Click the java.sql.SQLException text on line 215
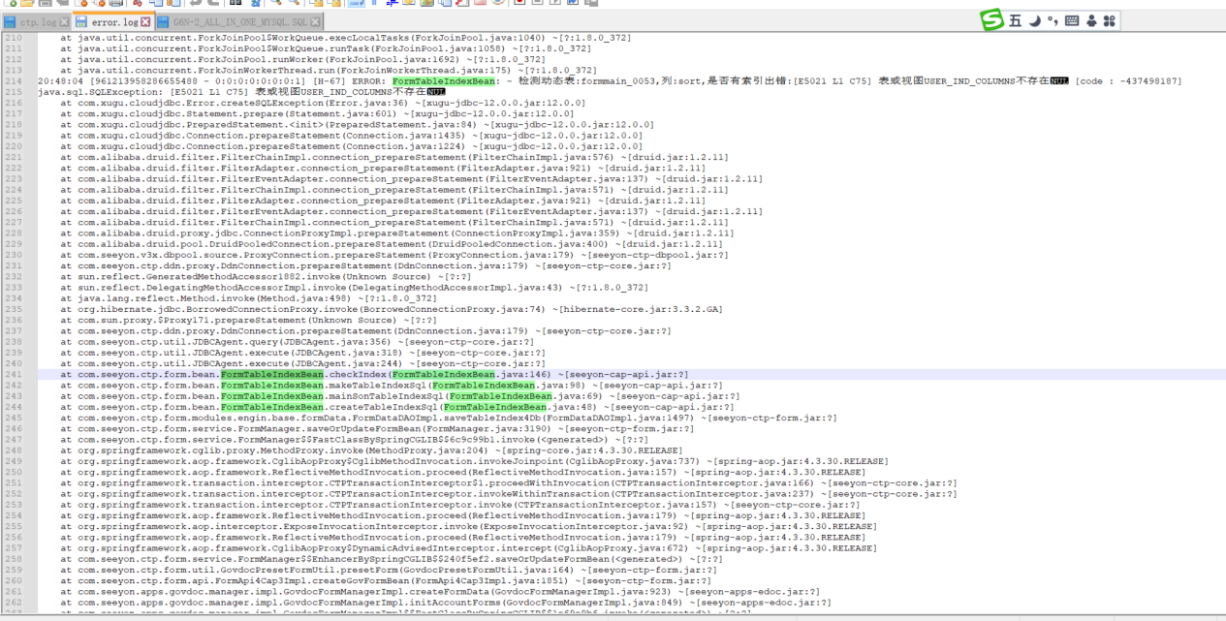 coord(97,92)
